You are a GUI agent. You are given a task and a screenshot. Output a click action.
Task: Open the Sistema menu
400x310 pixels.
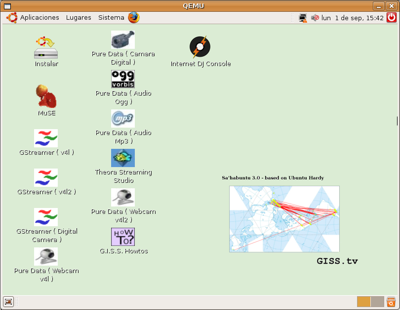coord(111,18)
